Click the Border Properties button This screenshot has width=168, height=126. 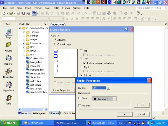[62, 90]
